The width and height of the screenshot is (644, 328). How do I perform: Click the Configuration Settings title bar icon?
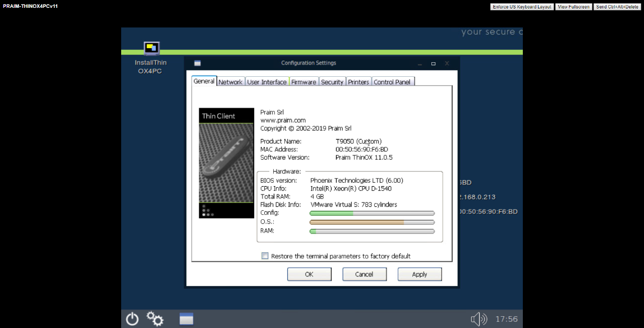[x=197, y=63]
